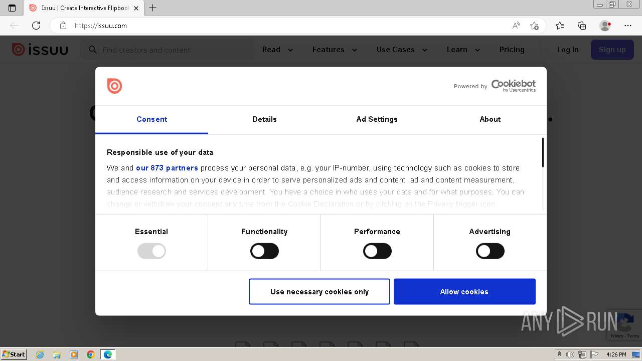Reload the page with the refresh icon
Screen dimensions: 642x361
click(x=36, y=26)
